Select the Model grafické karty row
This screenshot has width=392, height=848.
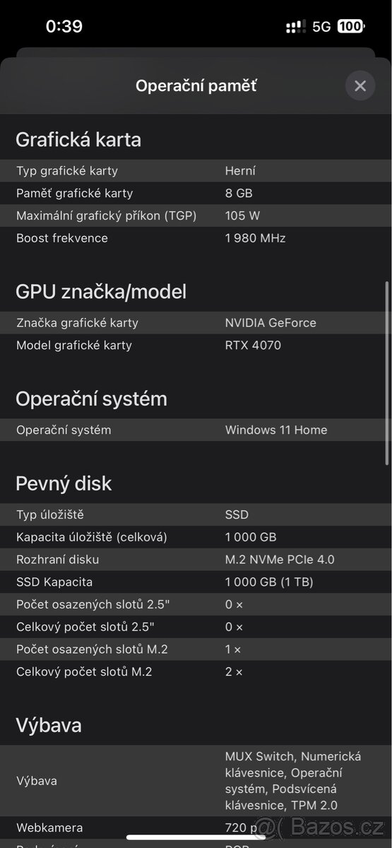(x=196, y=346)
